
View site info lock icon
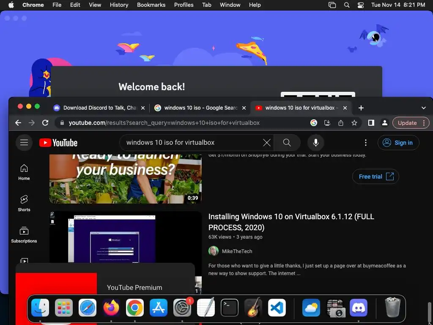pyautogui.click(x=62, y=123)
